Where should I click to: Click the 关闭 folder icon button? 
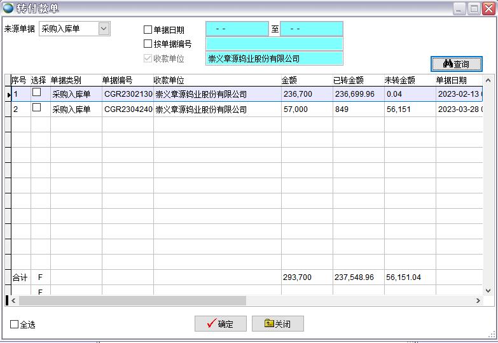click(277, 324)
